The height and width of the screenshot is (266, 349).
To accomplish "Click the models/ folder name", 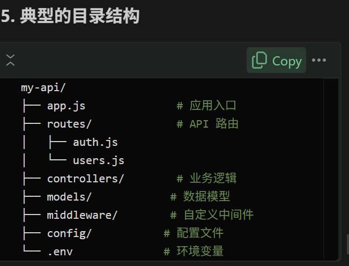I will pyautogui.click(x=69, y=197).
